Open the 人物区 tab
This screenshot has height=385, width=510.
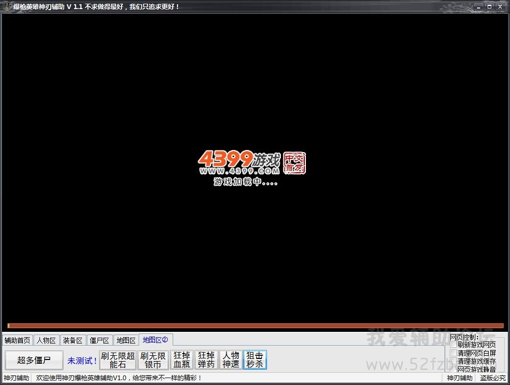click(x=46, y=340)
